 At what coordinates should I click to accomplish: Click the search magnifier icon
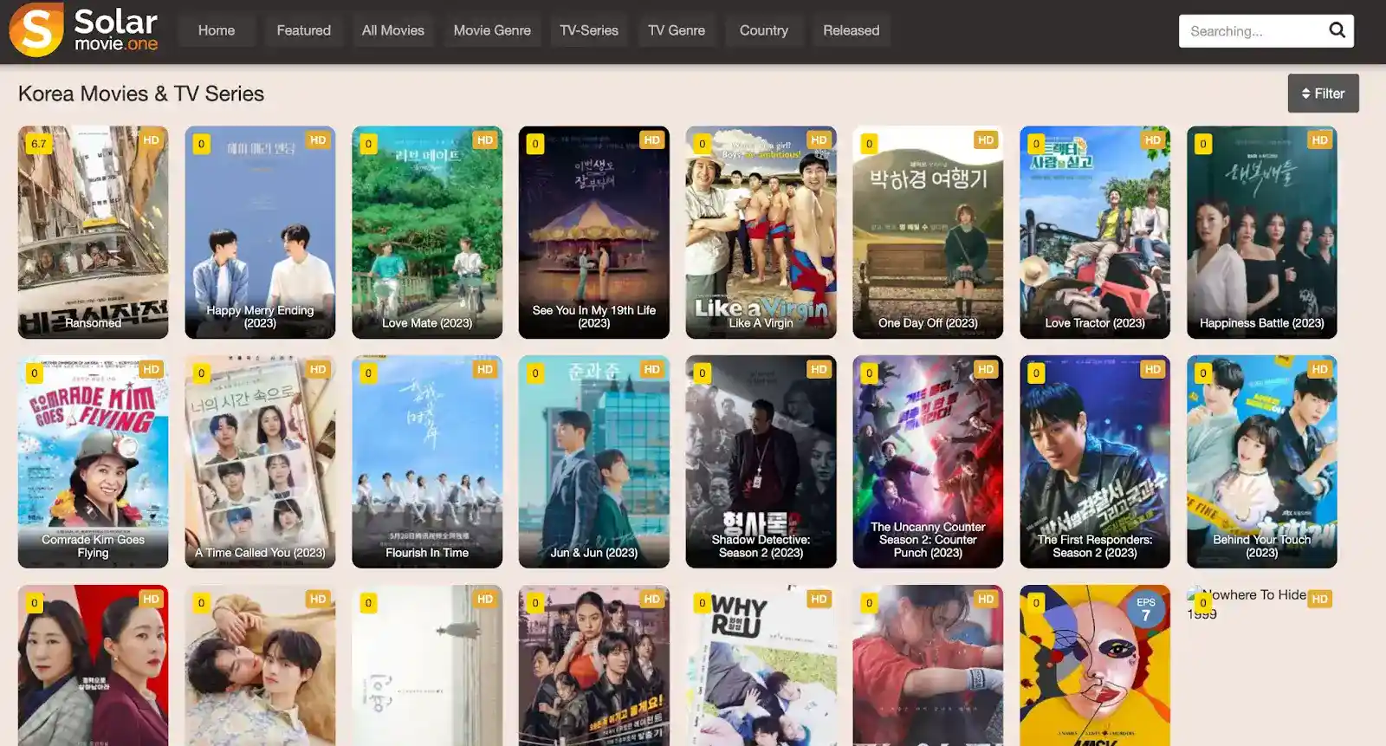tap(1337, 30)
